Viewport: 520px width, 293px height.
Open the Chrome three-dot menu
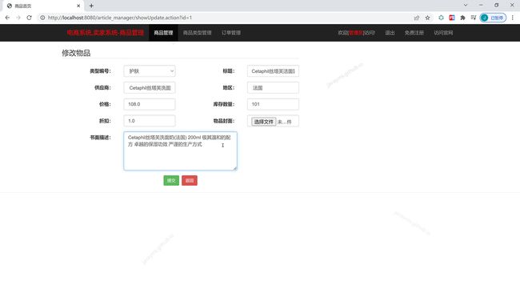point(512,18)
